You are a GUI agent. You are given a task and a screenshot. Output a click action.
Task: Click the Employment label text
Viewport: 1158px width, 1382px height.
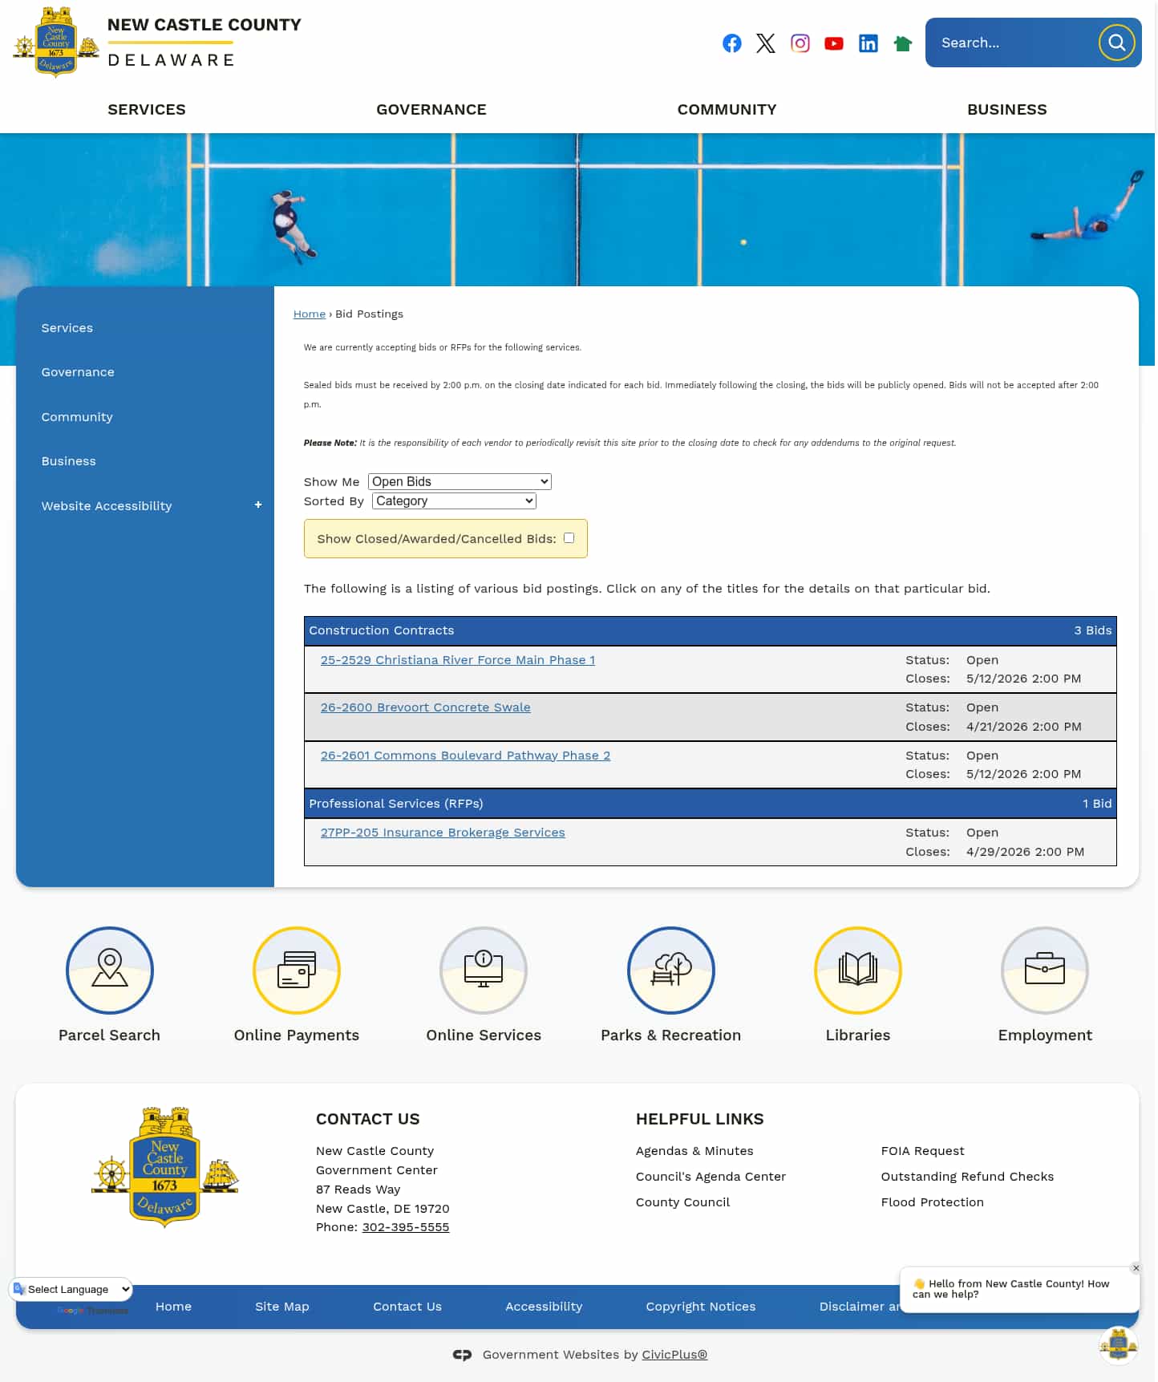tap(1045, 1035)
